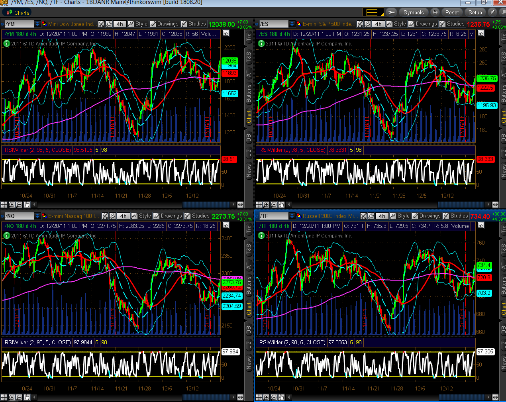
Task: Click zoom out icon below /ES chart
Action: click(274, 205)
